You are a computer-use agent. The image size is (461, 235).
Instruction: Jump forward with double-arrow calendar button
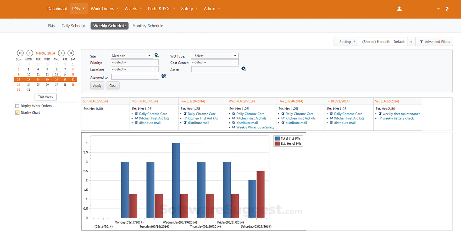71,53
